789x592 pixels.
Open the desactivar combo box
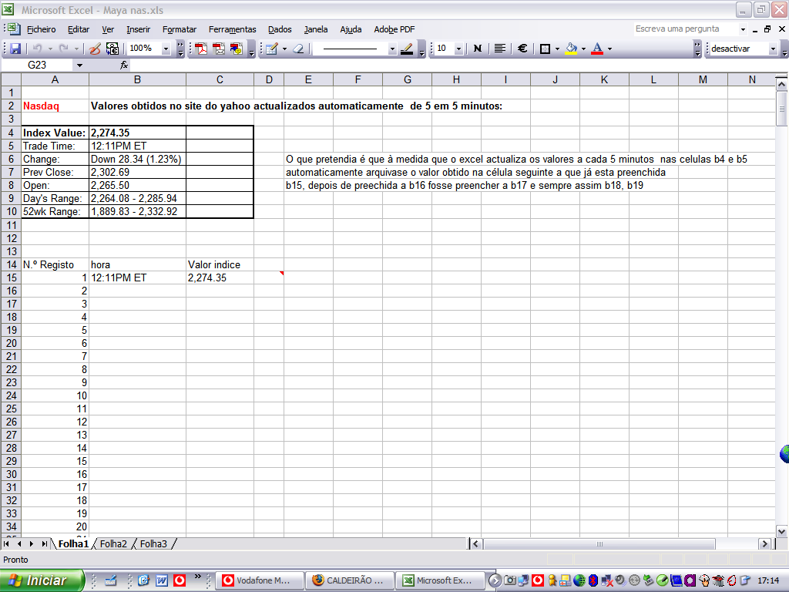pos(744,49)
